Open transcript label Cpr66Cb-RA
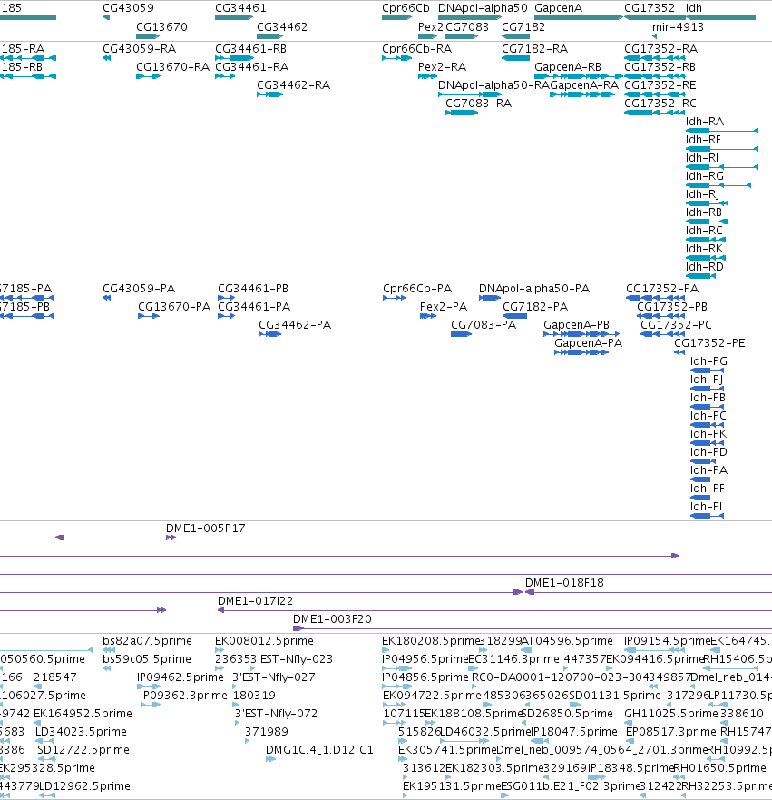The width and height of the screenshot is (772, 800). [416, 49]
